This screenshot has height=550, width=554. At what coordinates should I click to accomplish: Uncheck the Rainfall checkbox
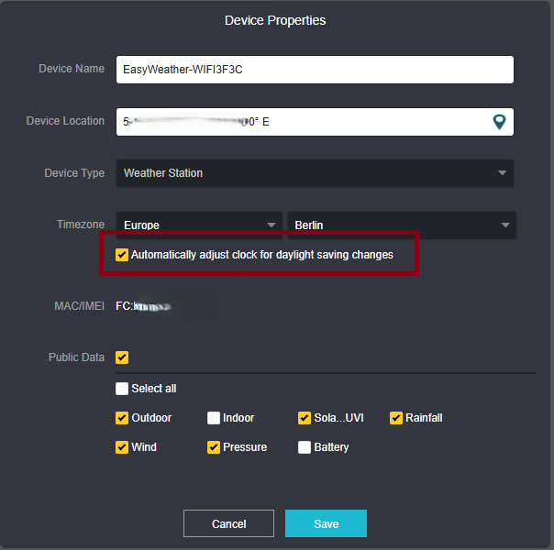point(396,418)
